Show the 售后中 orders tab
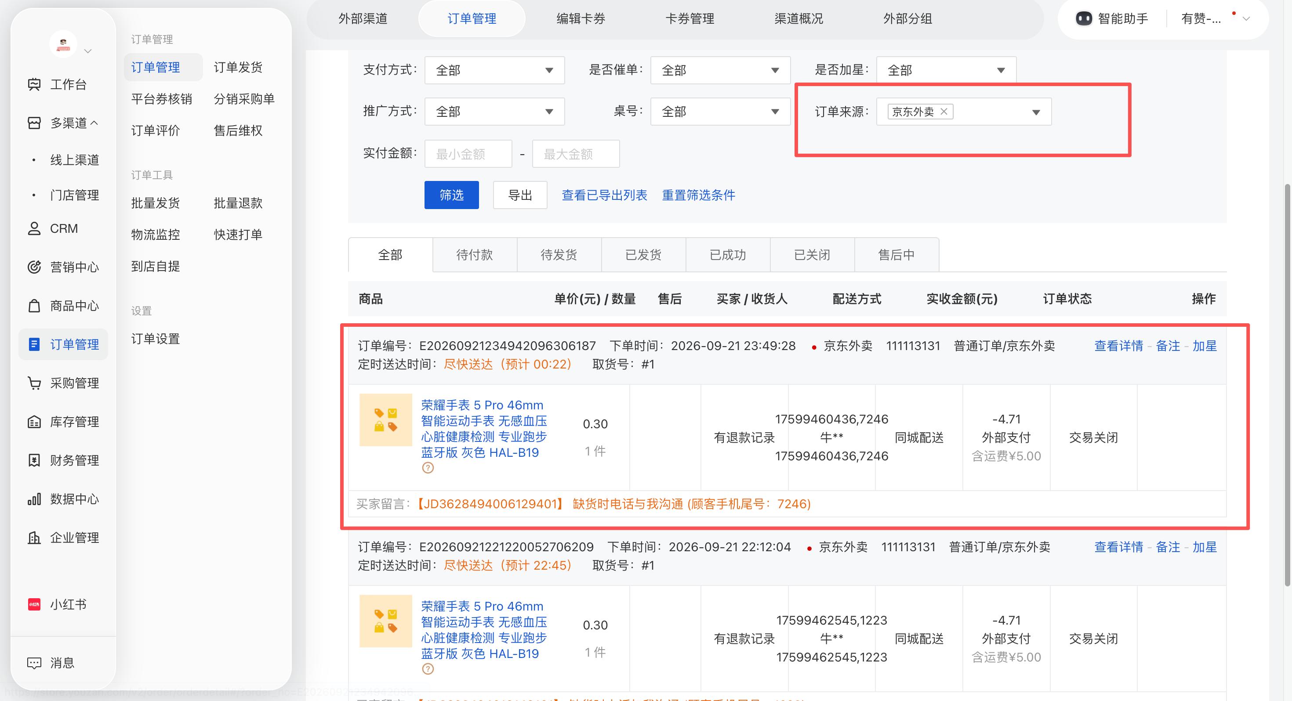Viewport: 1292px width, 701px height. (896, 255)
